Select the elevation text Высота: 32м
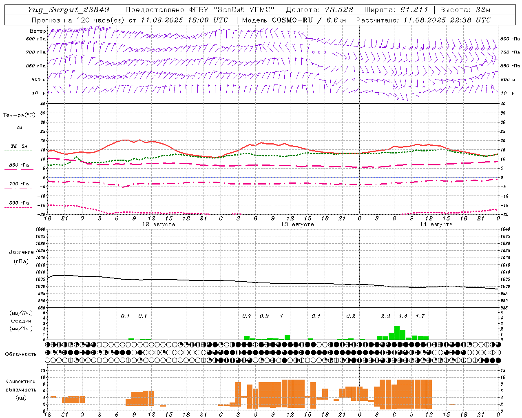Viewport: 522px width, 418px height. [x=465, y=10]
